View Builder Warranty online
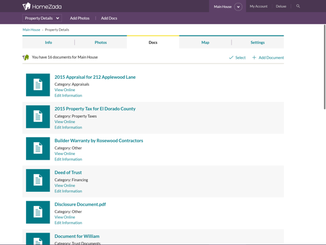This screenshot has height=245, width=326. coord(64,153)
